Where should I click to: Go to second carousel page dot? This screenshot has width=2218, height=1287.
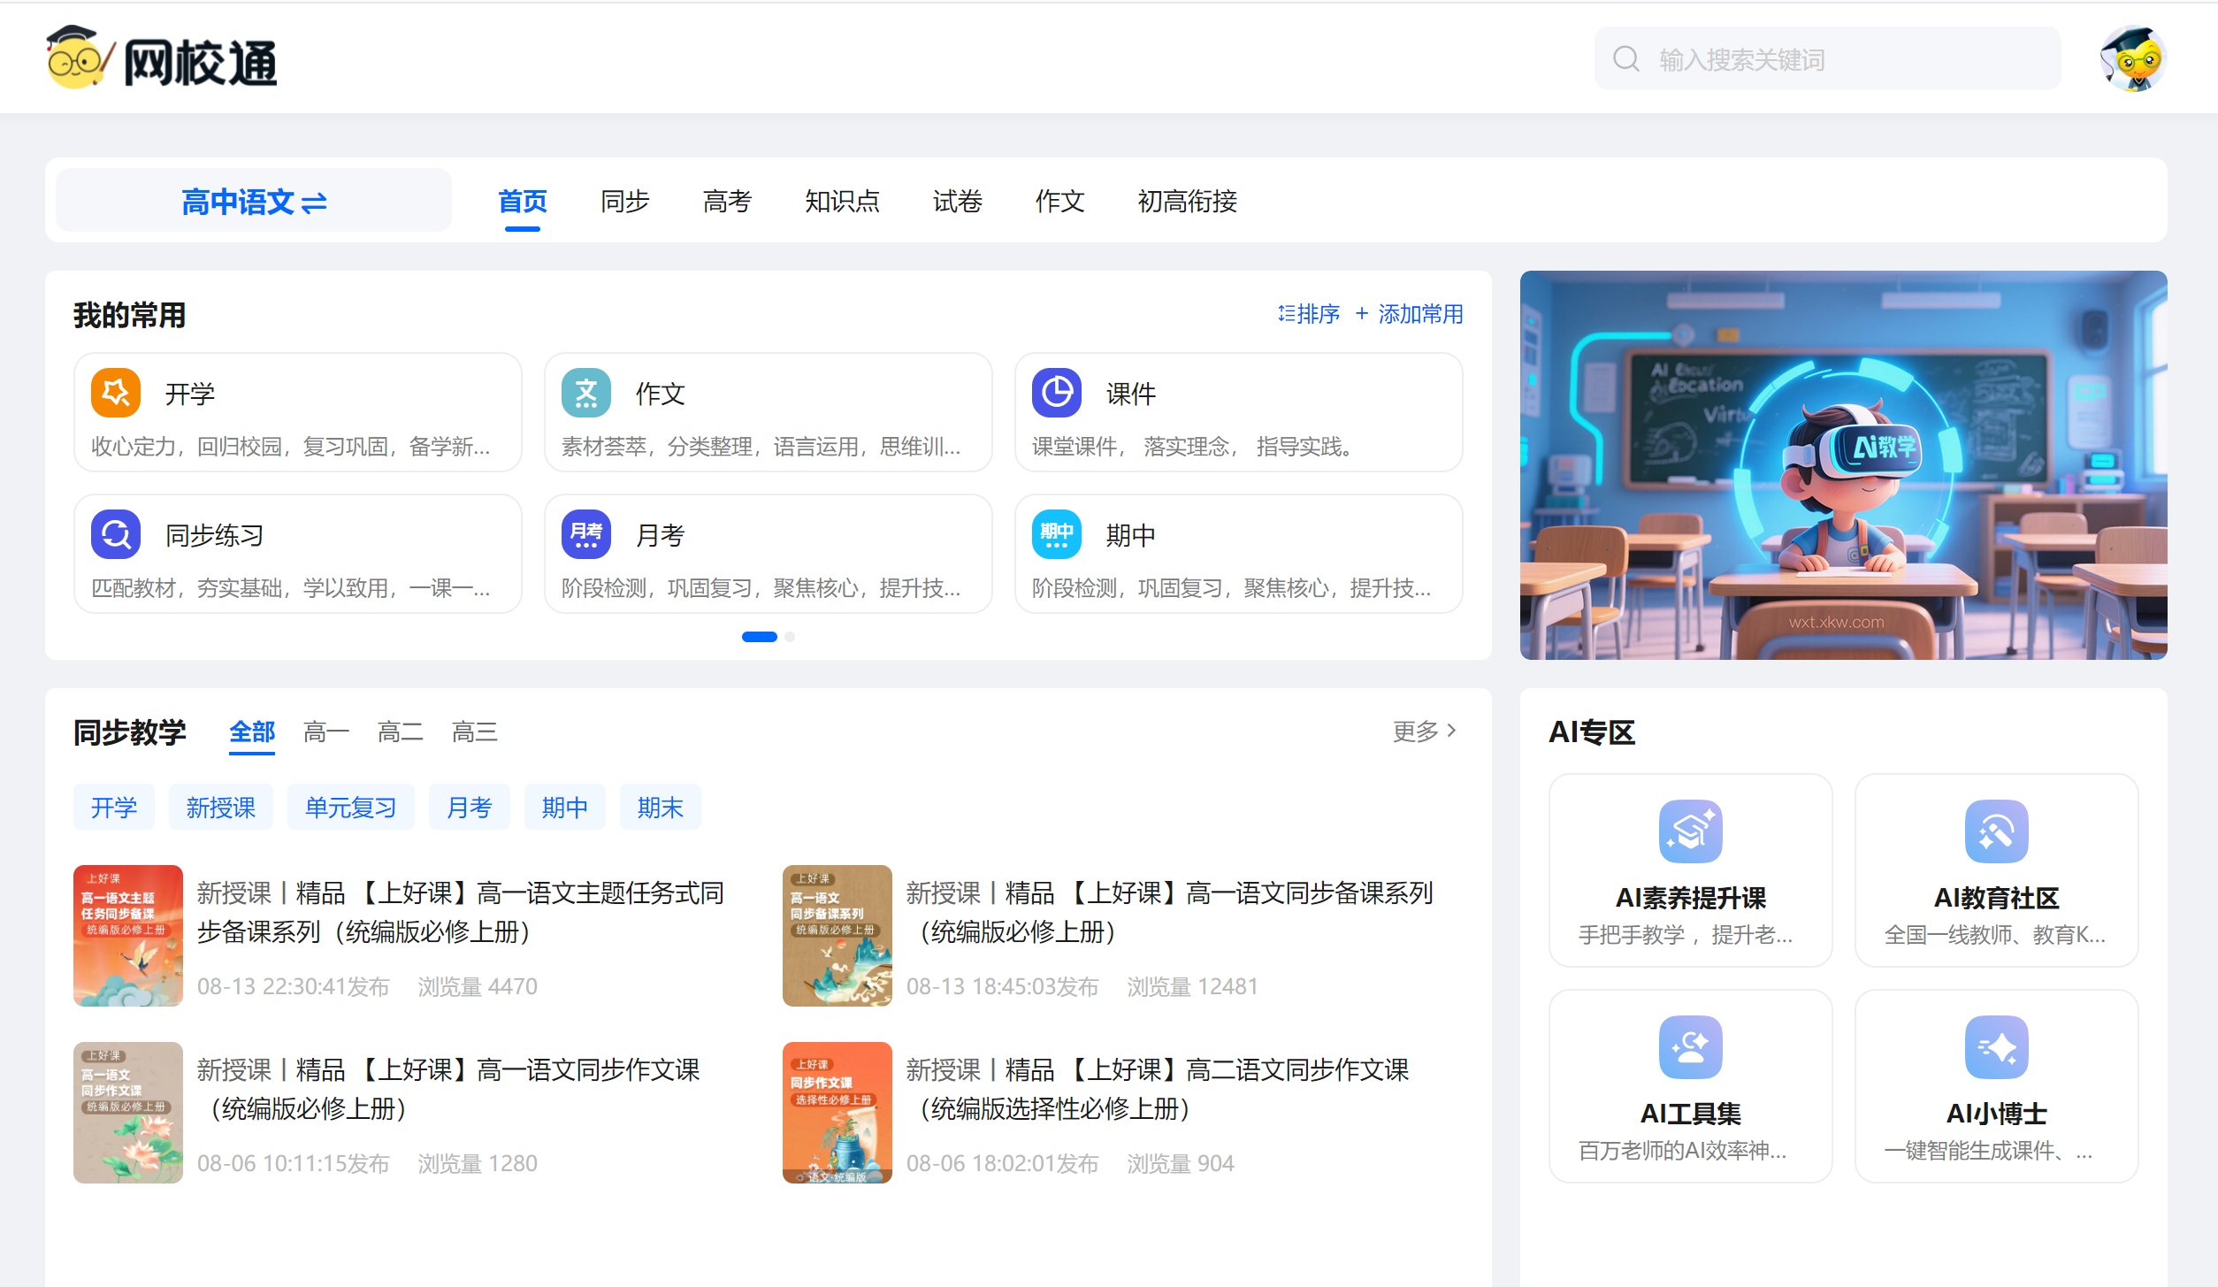tap(790, 637)
